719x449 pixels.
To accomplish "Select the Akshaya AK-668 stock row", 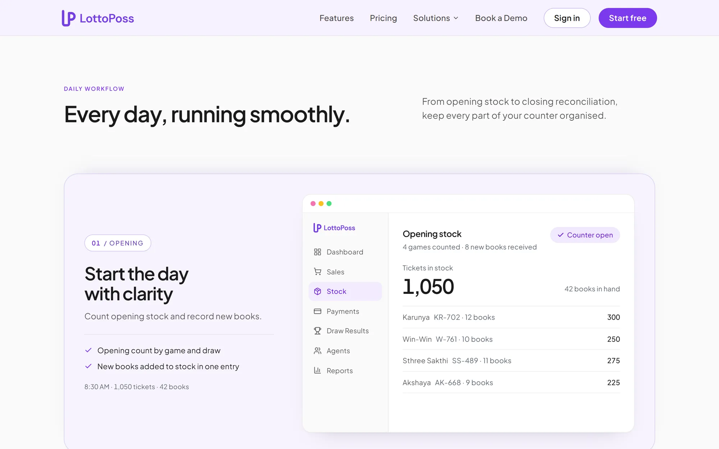I will [511, 383].
